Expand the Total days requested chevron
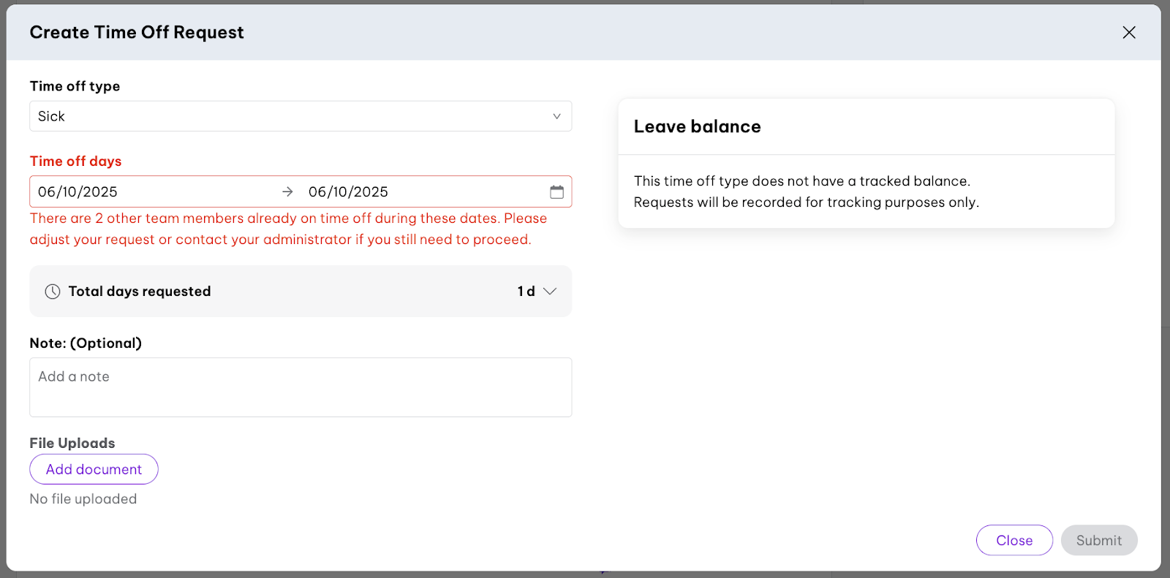This screenshot has height=578, width=1170. (x=550, y=292)
